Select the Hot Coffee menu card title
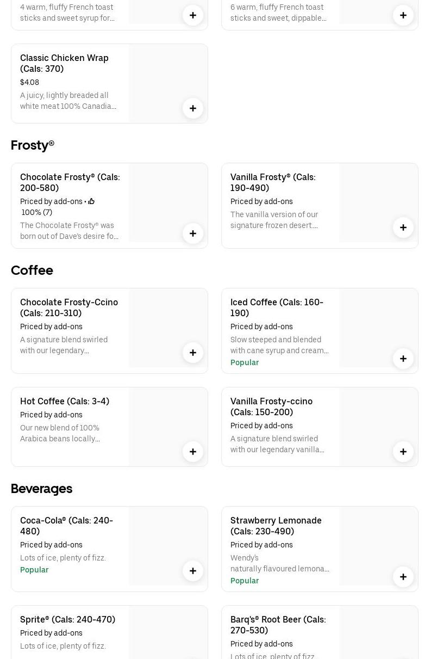The width and height of the screenshot is (437, 659). point(65,401)
